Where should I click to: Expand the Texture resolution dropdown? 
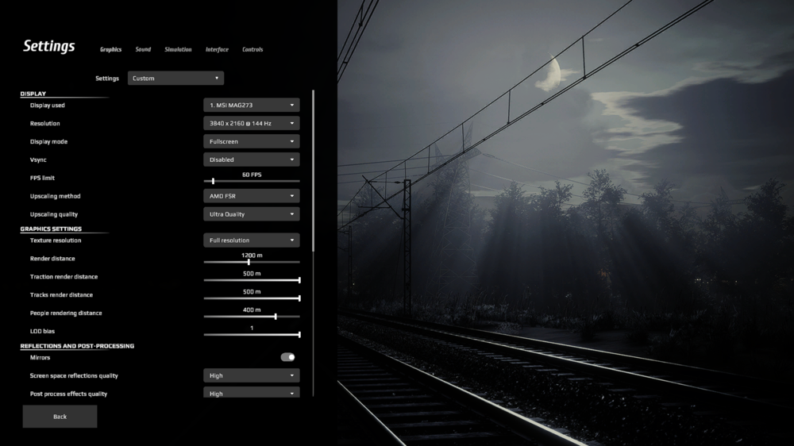pos(251,240)
